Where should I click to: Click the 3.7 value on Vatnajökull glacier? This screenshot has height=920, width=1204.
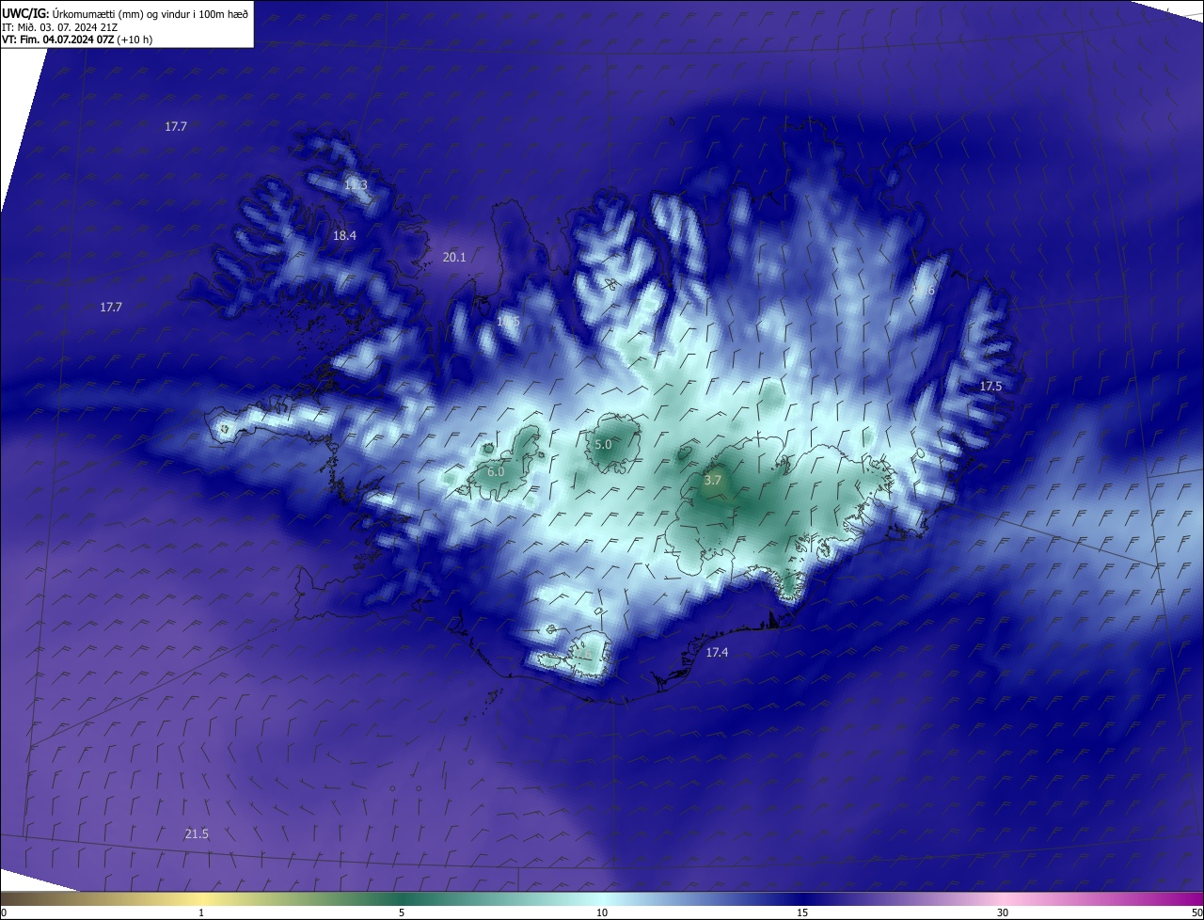tap(713, 480)
